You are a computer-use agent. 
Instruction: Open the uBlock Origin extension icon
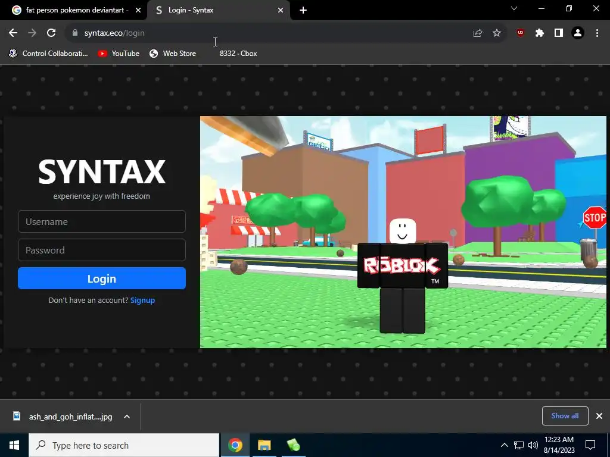[x=521, y=33]
